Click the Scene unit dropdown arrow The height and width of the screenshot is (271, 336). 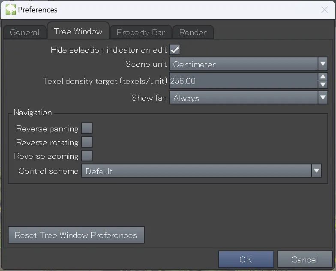click(323, 64)
